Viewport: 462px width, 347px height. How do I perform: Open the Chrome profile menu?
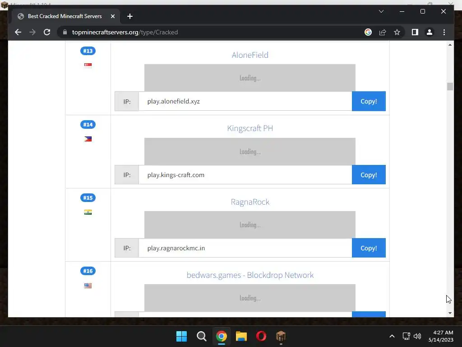(x=430, y=32)
